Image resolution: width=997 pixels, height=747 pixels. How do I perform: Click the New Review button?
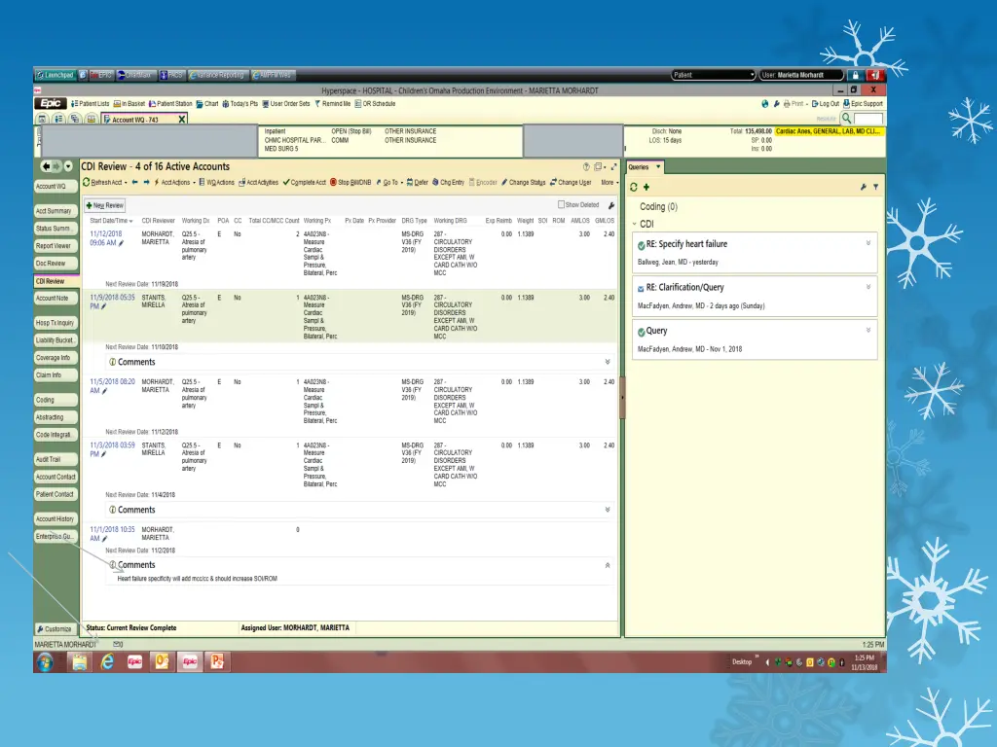click(x=105, y=205)
